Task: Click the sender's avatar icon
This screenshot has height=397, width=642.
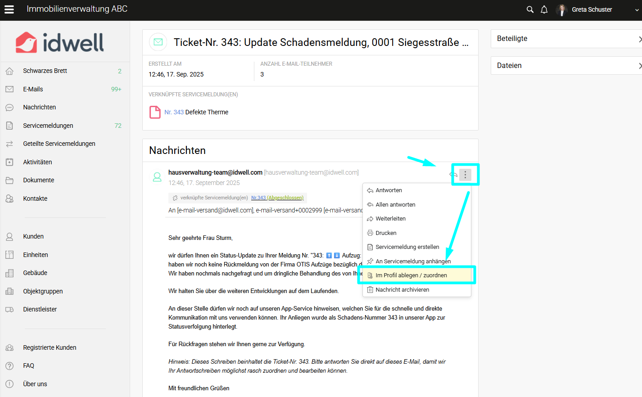Action: [157, 177]
